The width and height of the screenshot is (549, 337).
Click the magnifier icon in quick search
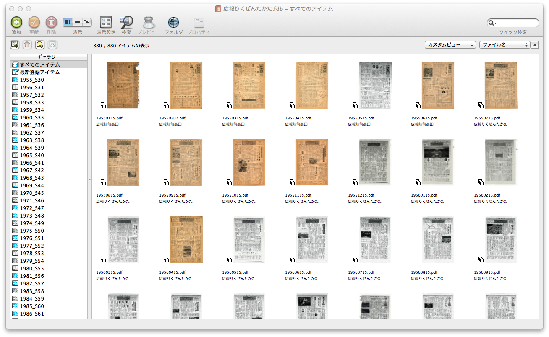(492, 23)
